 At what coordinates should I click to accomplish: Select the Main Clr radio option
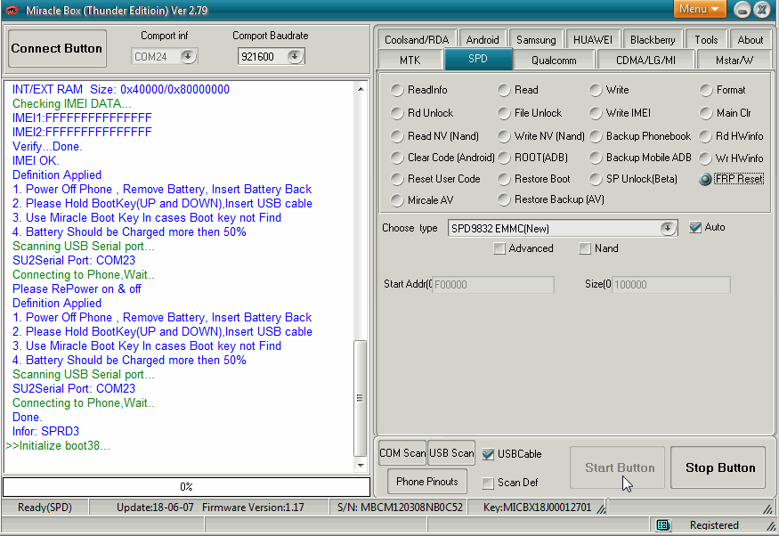pos(706,113)
